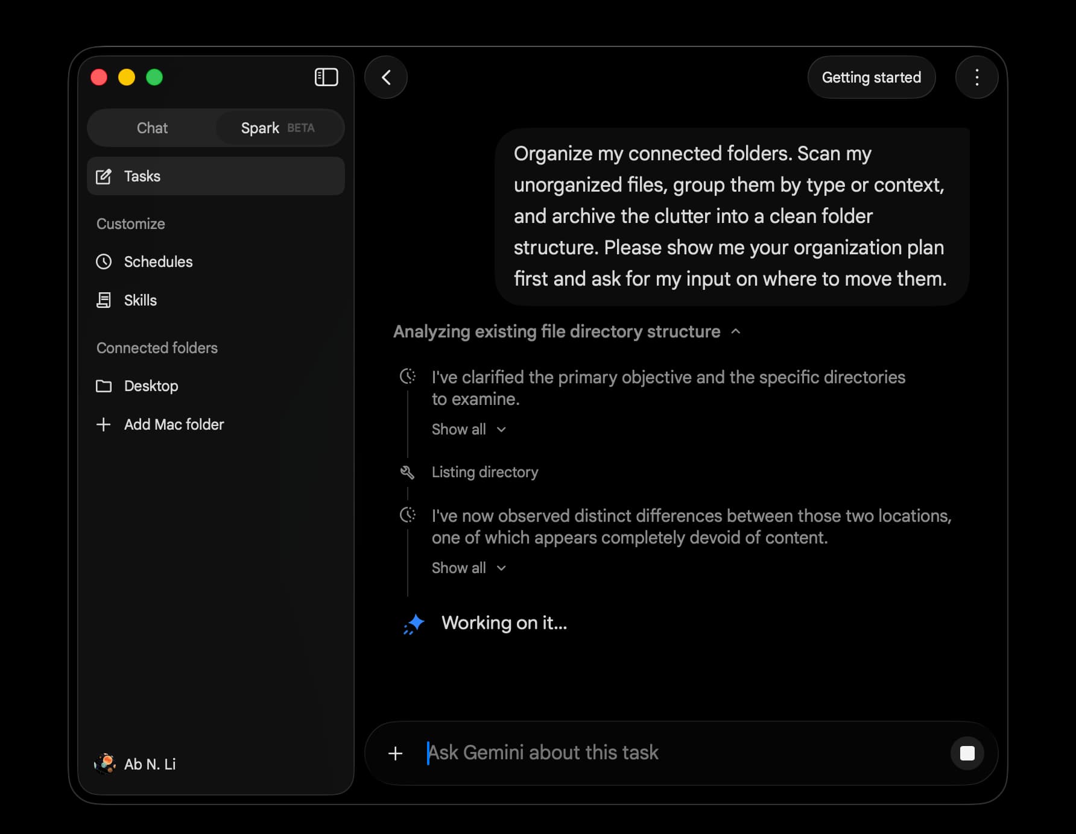Viewport: 1076px width, 834px height.
Task: Click the plus attachment icon in input bar
Action: click(395, 753)
